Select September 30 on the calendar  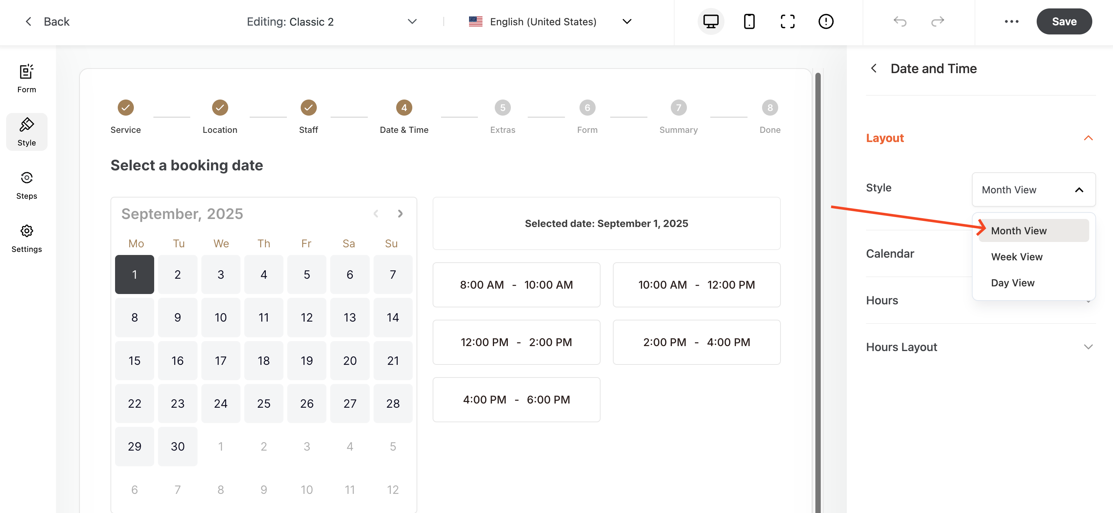point(178,446)
